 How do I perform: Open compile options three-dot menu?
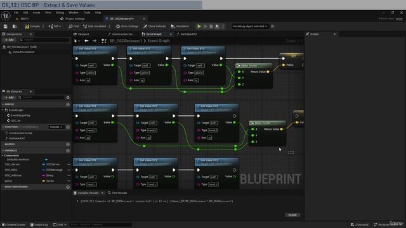pos(43,27)
